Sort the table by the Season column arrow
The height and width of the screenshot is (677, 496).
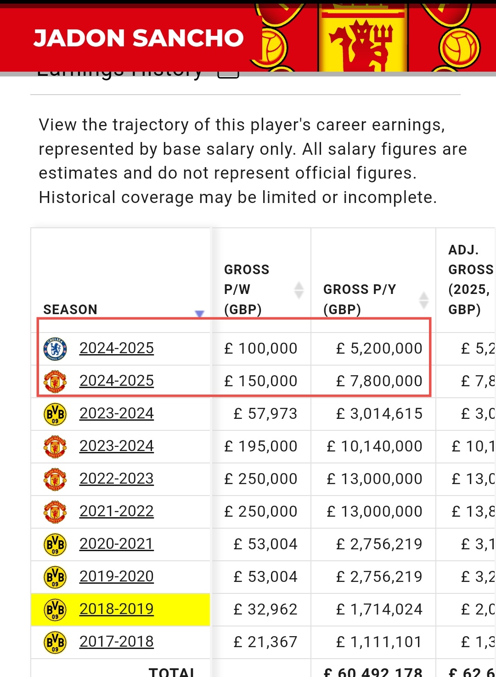[199, 314]
